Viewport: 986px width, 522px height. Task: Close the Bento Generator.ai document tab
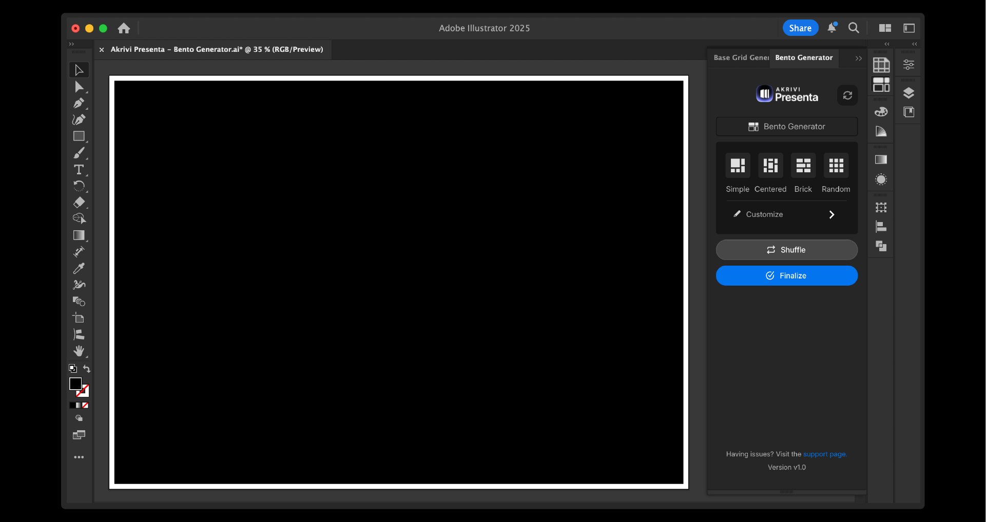pyautogui.click(x=102, y=50)
